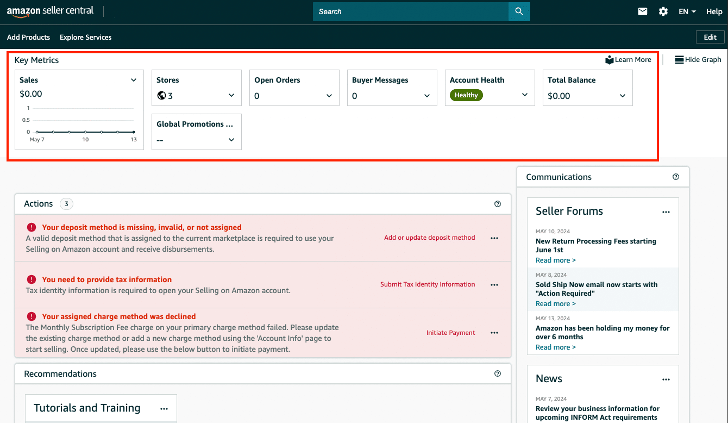Open the EN language selector
The image size is (728, 423).
click(x=687, y=11)
